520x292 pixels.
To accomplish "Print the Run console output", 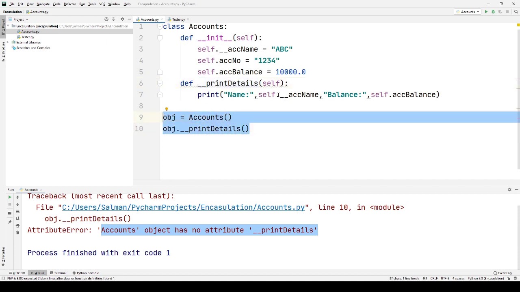I will click(17, 225).
